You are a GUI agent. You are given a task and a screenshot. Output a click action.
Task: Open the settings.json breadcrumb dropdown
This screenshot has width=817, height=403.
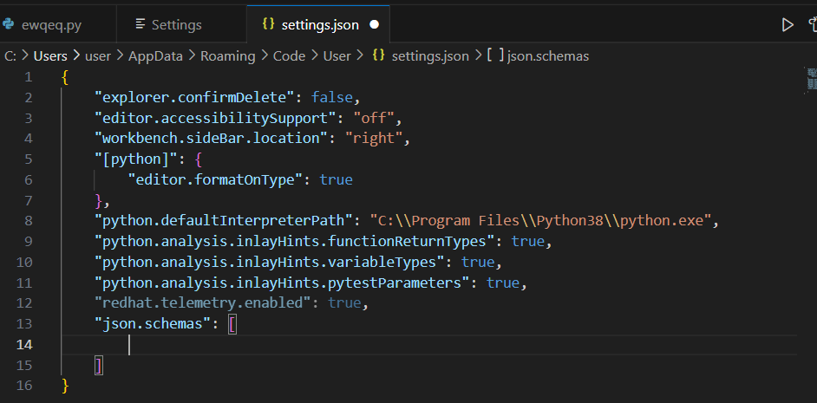pyautogui.click(x=430, y=56)
